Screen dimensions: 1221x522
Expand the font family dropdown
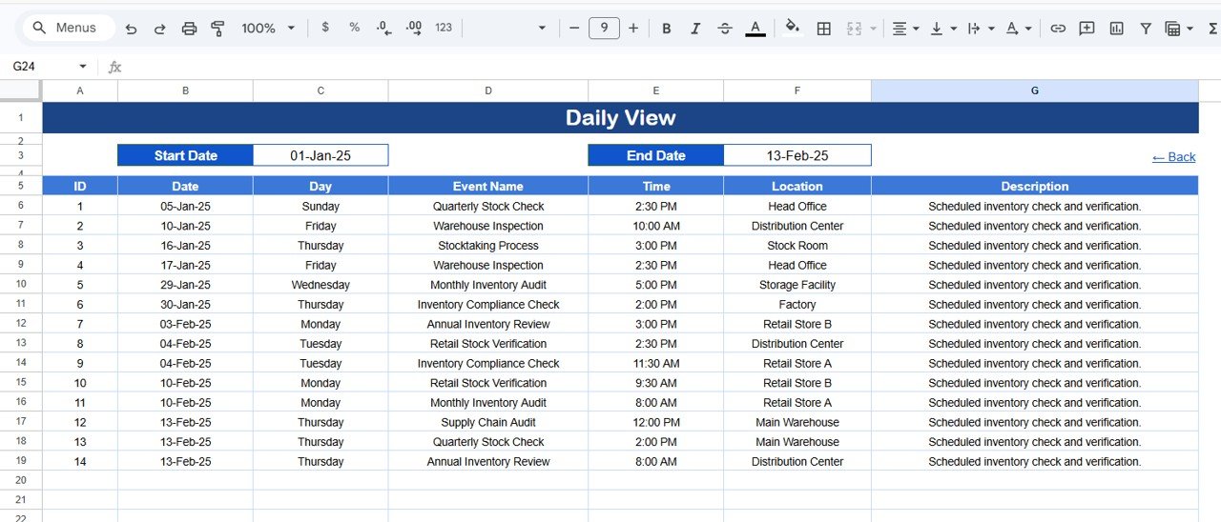click(x=541, y=29)
